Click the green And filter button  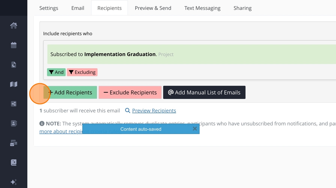(56, 72)
